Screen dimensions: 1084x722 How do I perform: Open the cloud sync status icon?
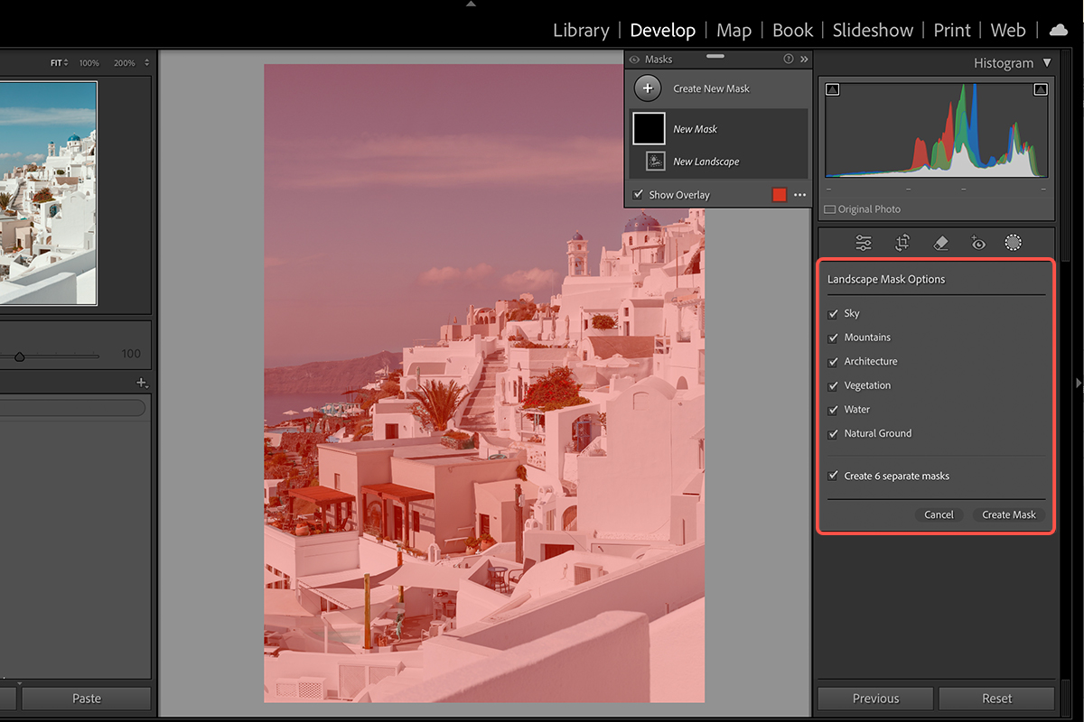tap(1058, 31)
